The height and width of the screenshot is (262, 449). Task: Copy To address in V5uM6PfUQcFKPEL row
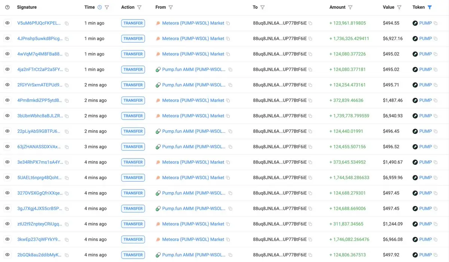tap(310, 23)
